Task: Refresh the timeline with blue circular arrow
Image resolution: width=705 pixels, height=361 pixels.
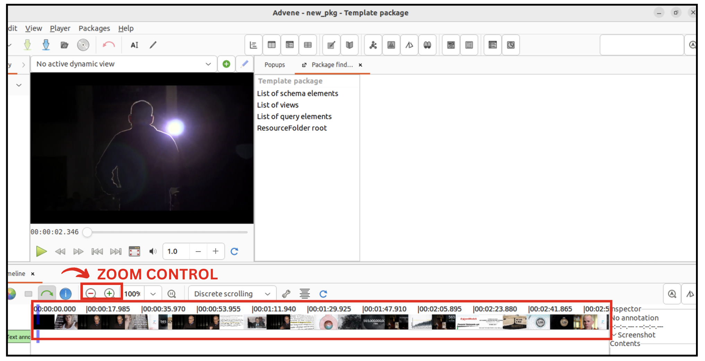Action: tap(323, 294)
